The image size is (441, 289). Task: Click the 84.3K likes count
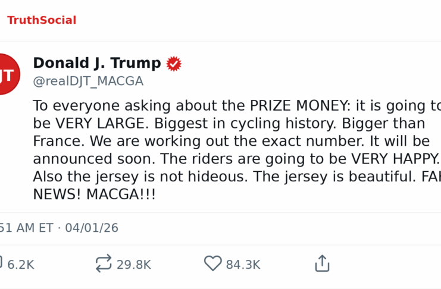coord(243,265)
